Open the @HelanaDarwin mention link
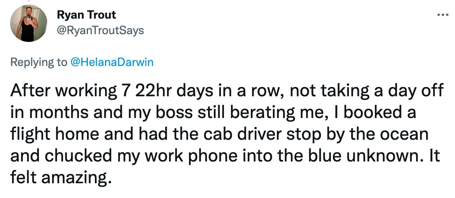This screenshot has width=455, height=198. [112, 62]
